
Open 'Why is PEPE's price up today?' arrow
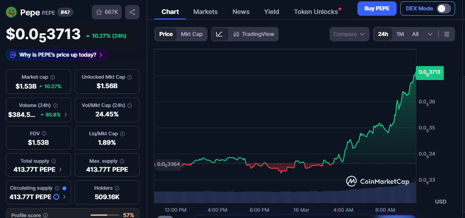(101, 55)
